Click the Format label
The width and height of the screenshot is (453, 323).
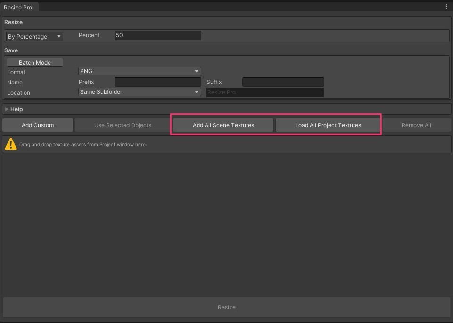(16, 72)
